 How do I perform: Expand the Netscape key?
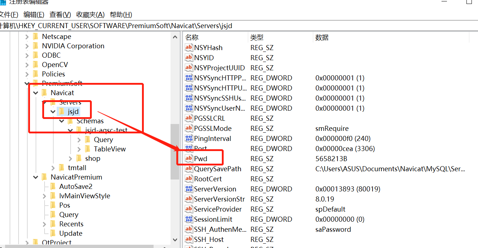coord(27,36)
